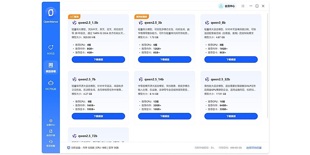Open the 使用手册 manual icon

pyautogui.click(x=51, y=131)
